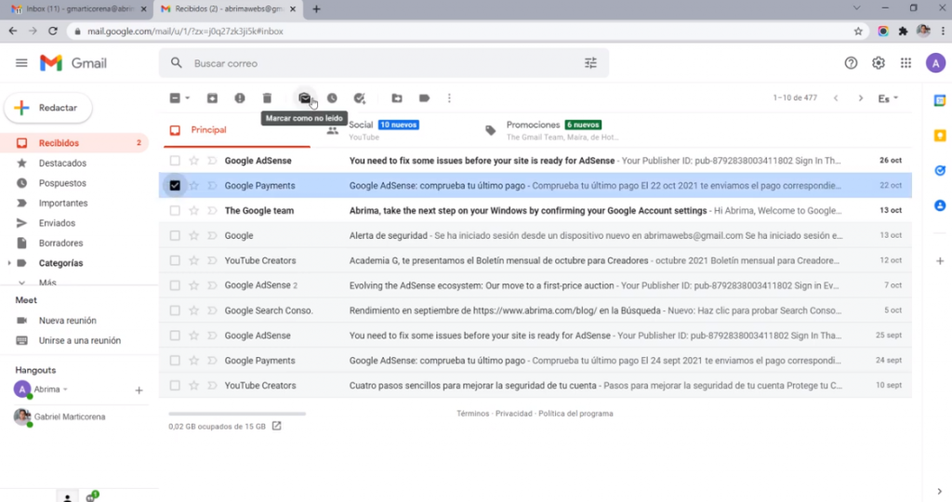952x502 pixels.
Task: Compose new email with Redactar
Action: pyautogui.click(x=48, y=108)
